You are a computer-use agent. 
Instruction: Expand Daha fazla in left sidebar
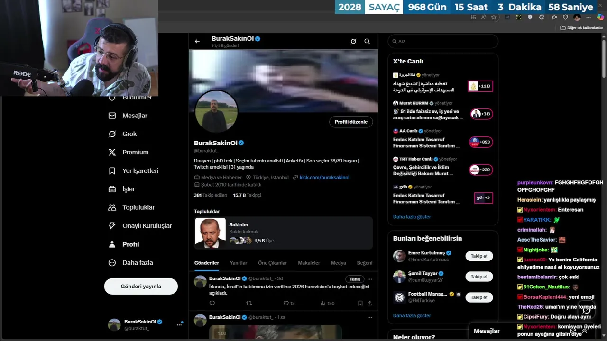pos(130,263)
